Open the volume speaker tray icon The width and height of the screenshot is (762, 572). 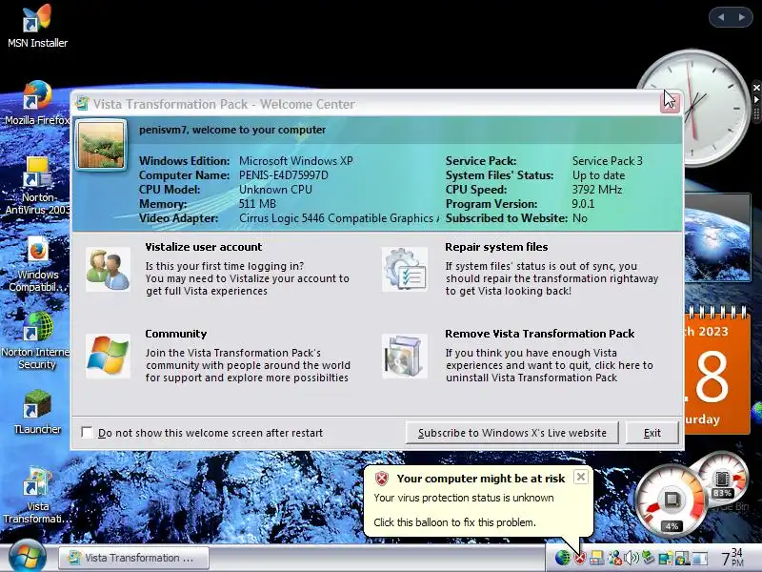click(x=632, y=558)
